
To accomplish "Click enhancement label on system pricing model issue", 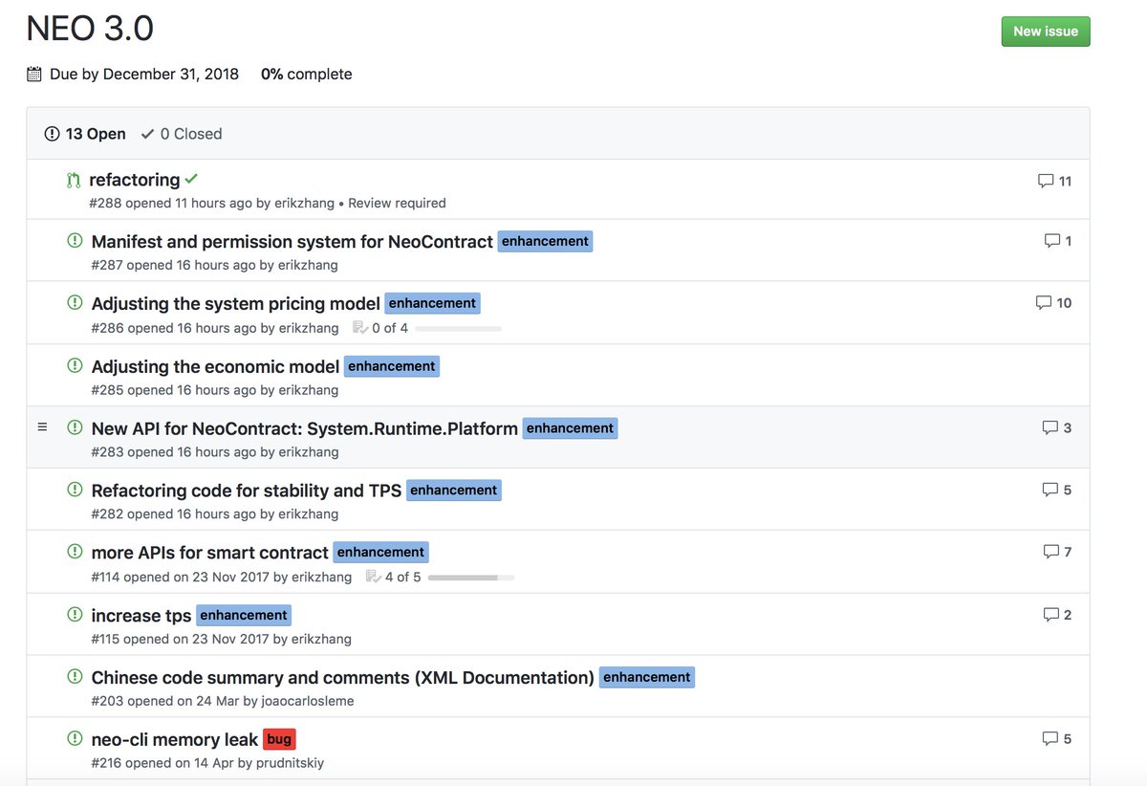I will [x=433, y=304].
